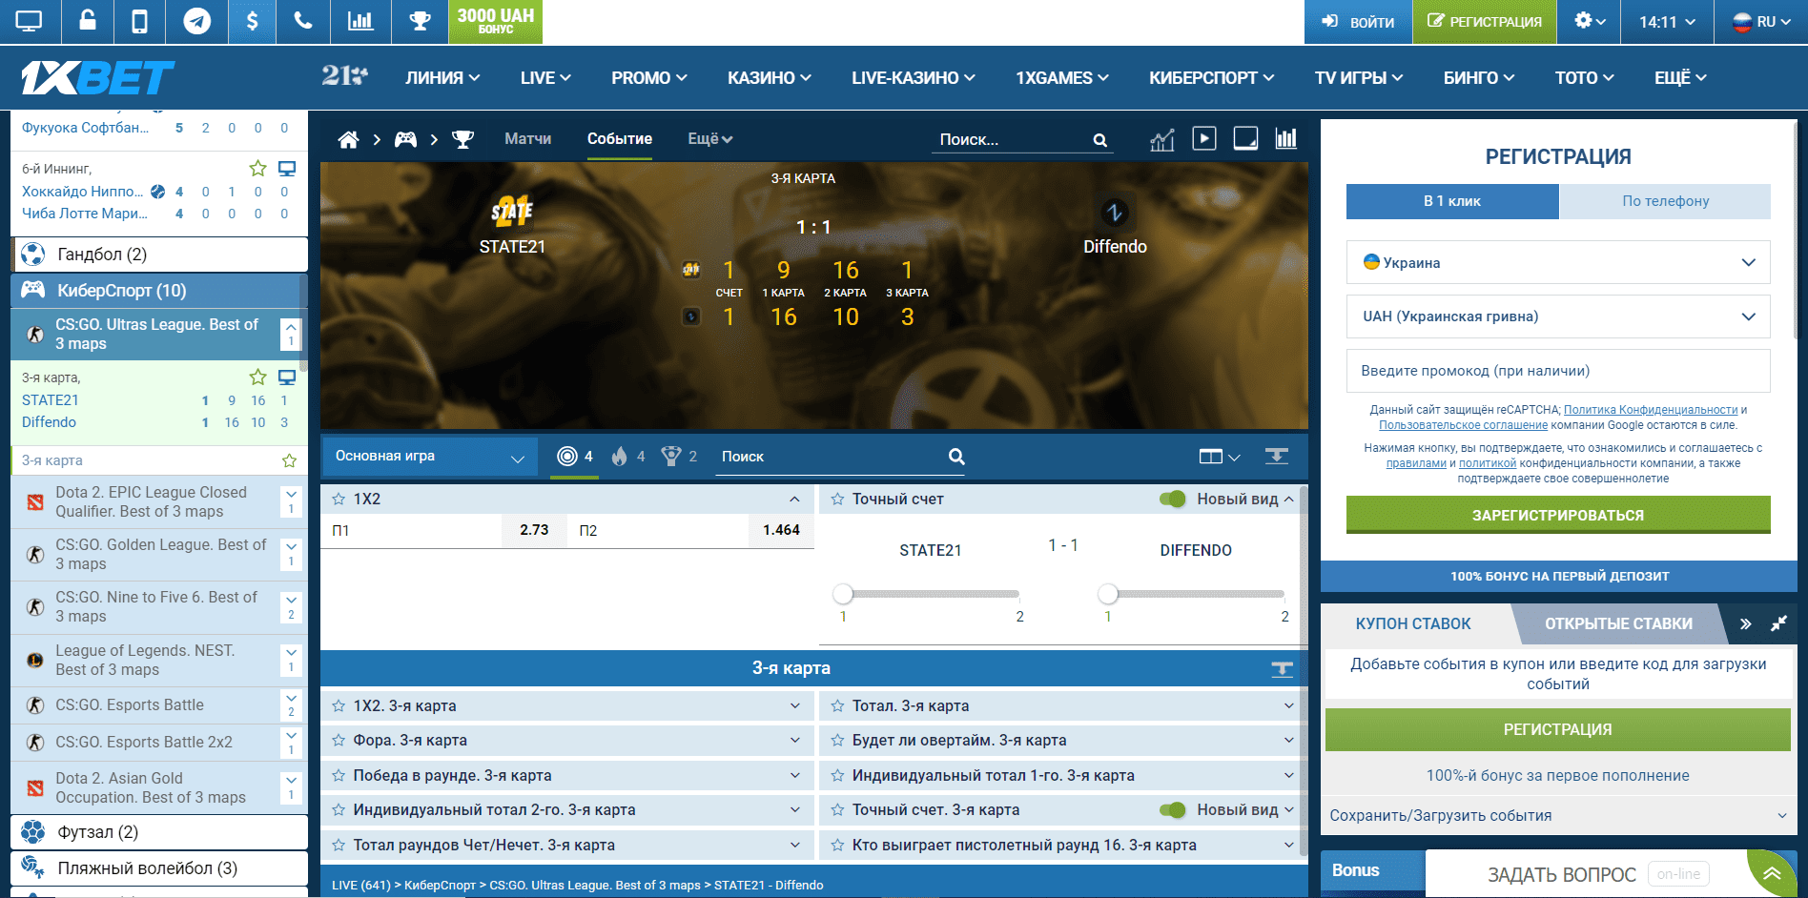Screen dimensions: 1808x898
Task: Adjust the DIFFENDO score slider handle
Action: point(1107,594)
